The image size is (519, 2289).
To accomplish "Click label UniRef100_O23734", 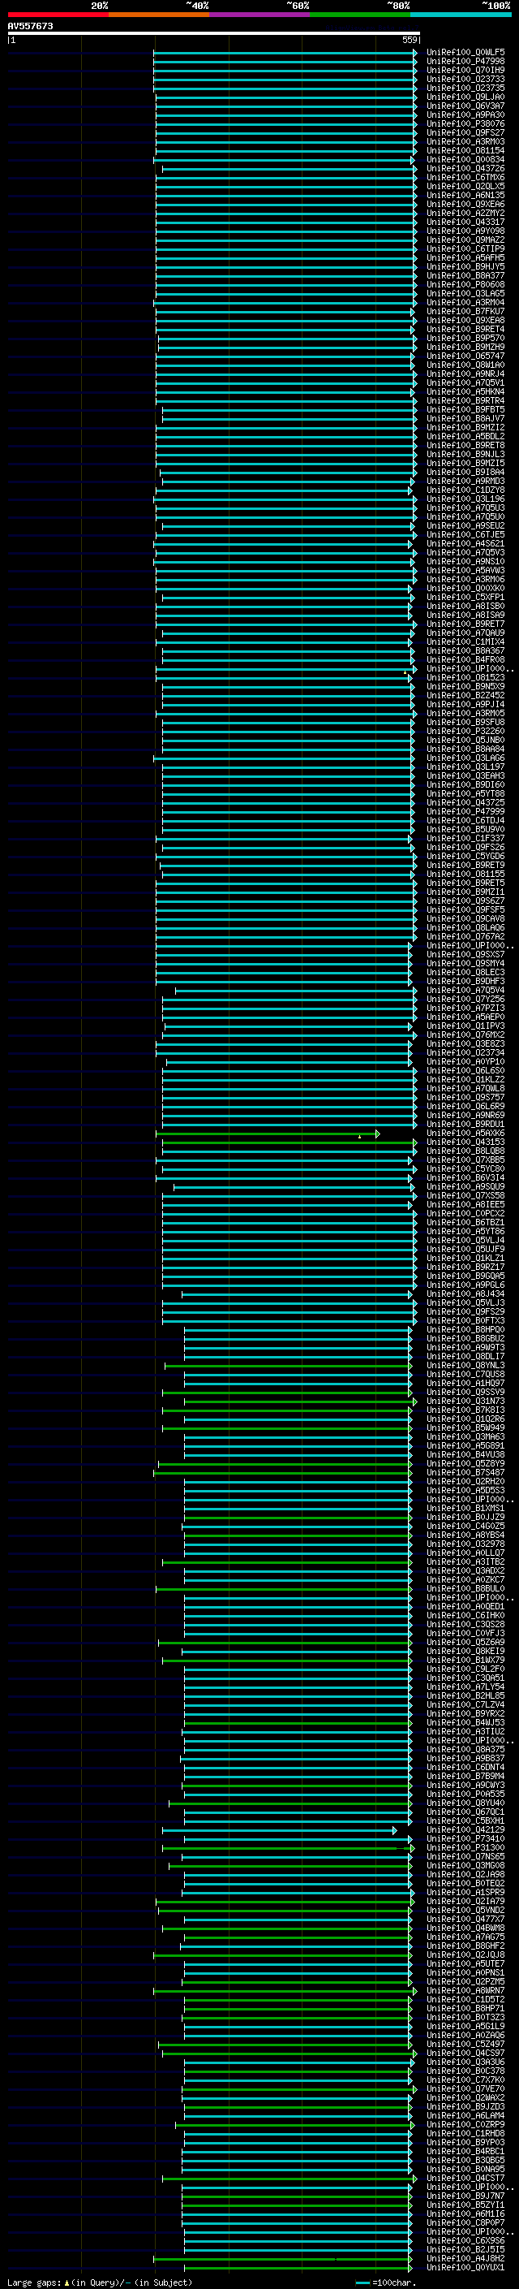I will (x=465, y=1053).
